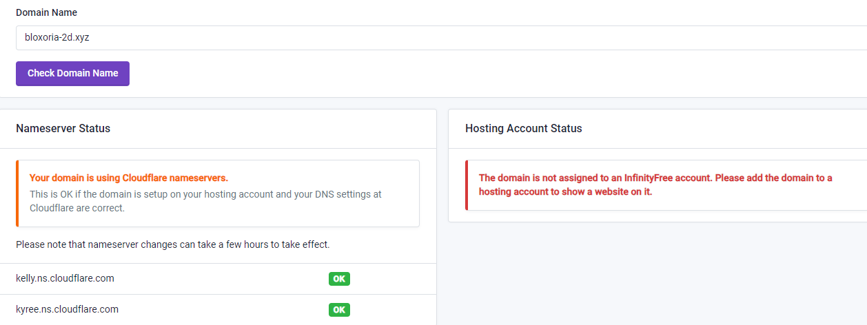The width and height of the screenshot is (867, 325).
Task: Click 'hosting account to show a website' line
Action: pyautogui.click(x=565, y=191)
